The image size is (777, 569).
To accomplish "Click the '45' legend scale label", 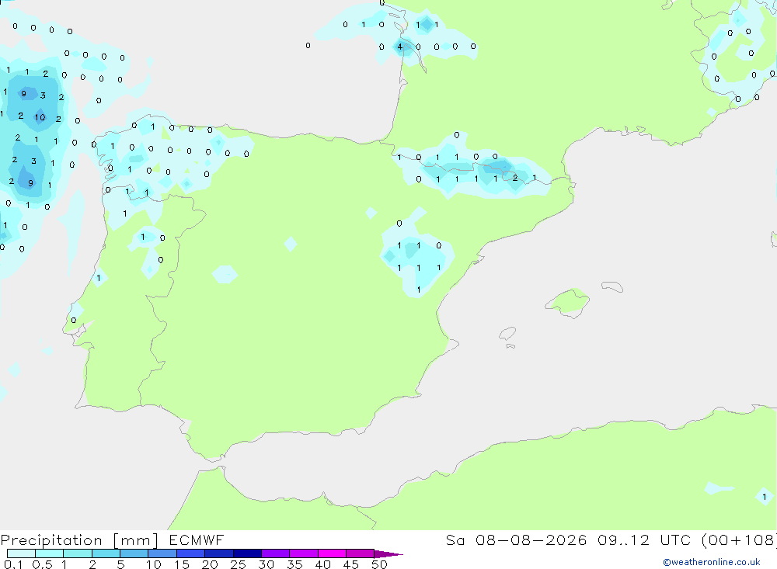I will point(351,564).
